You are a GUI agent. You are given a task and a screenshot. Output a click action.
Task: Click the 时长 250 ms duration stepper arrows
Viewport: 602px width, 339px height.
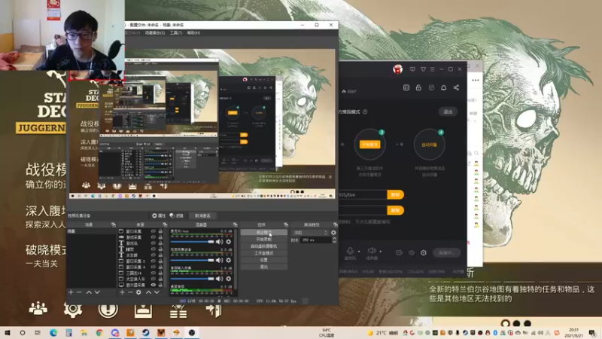click(x=334, y=240)
